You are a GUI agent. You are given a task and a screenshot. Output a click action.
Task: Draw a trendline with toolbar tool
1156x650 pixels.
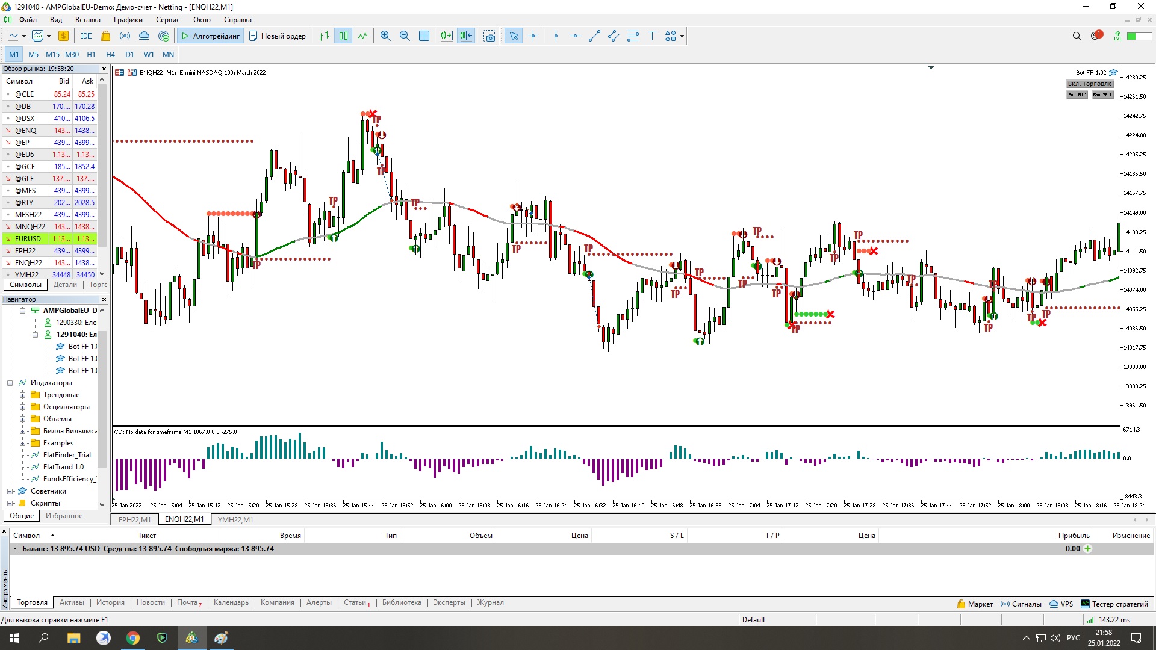click(594, 36)
